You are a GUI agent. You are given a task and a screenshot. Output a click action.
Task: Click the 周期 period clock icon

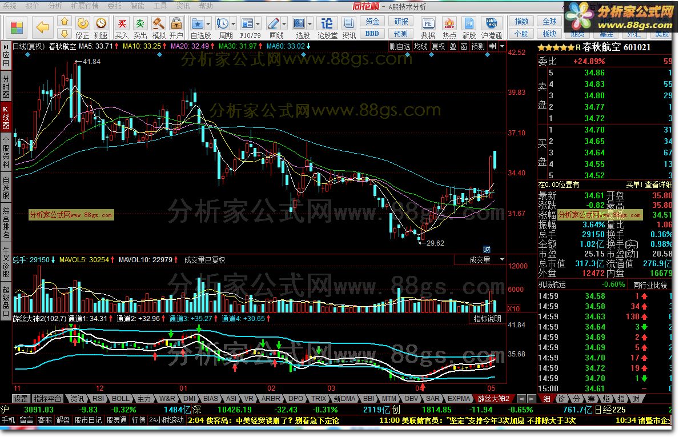click(223, 23)
